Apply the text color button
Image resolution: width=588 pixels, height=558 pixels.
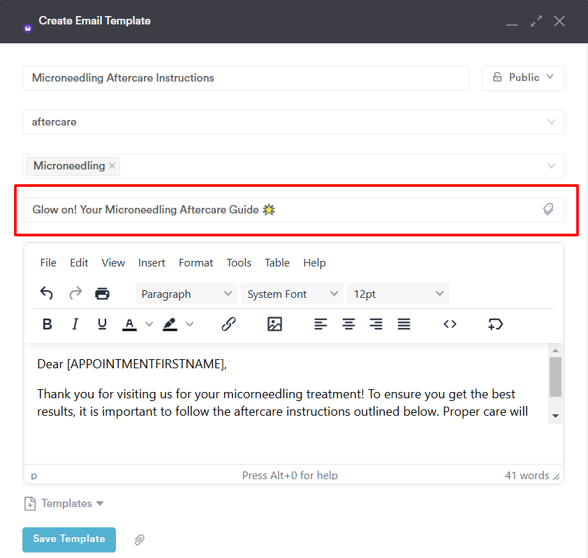(129, 324)
